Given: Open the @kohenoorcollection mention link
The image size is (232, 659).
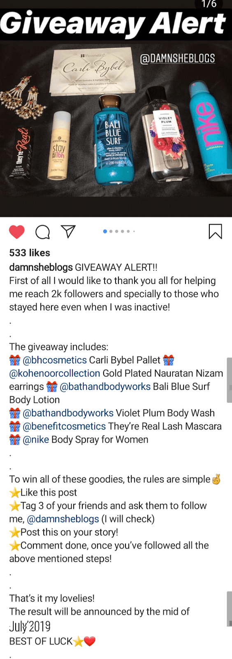Looking at the screenshot, I should point(55,373).
